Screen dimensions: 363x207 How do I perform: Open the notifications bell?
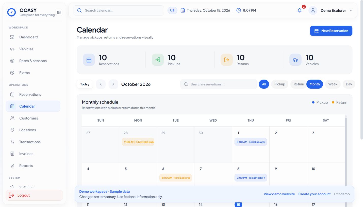(x=300, y=10)
